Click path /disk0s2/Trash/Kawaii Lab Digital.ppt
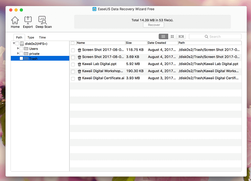Screen dimensions: 251x181 tap(208, 64)
